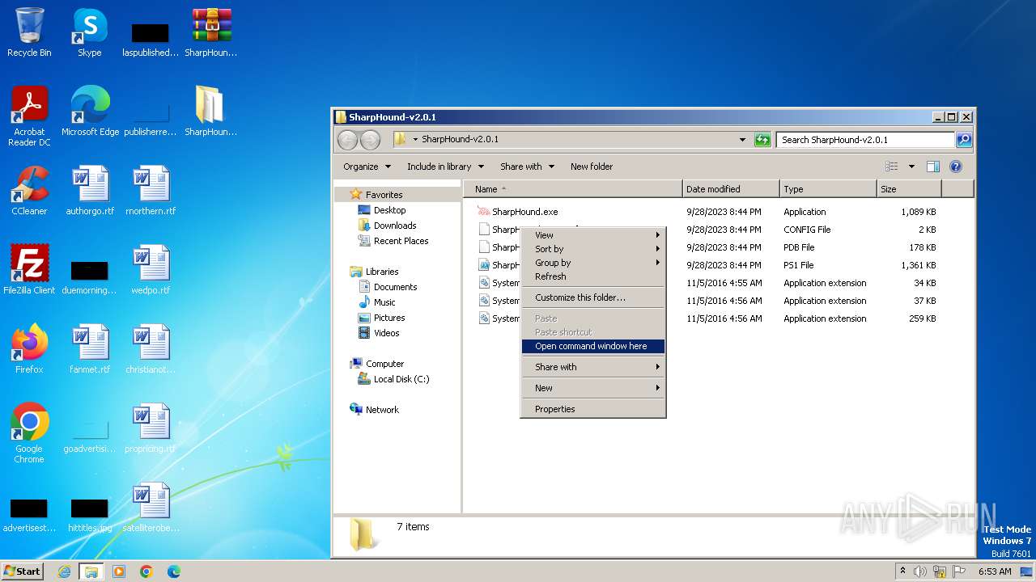Click Windows Explorer taskbar button
Viewport: 1036px width, 582px height.
tap(91, 571)
